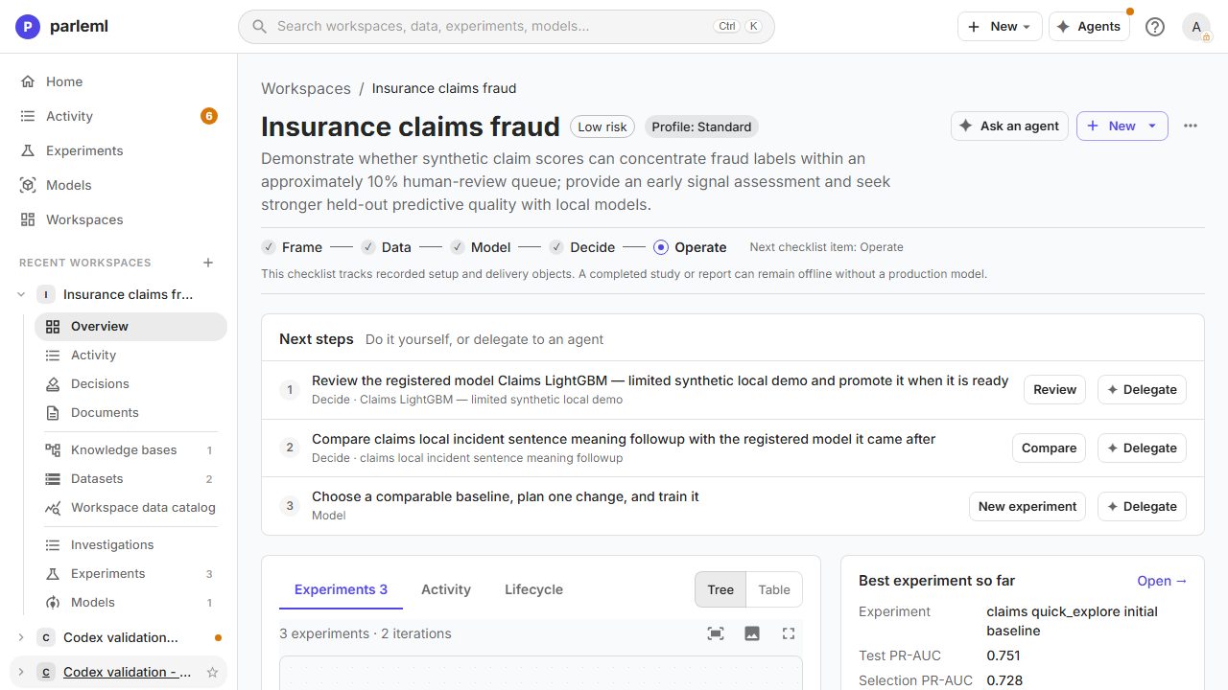
Task: Click the user avatar icon
Action: click(1196, 27)
